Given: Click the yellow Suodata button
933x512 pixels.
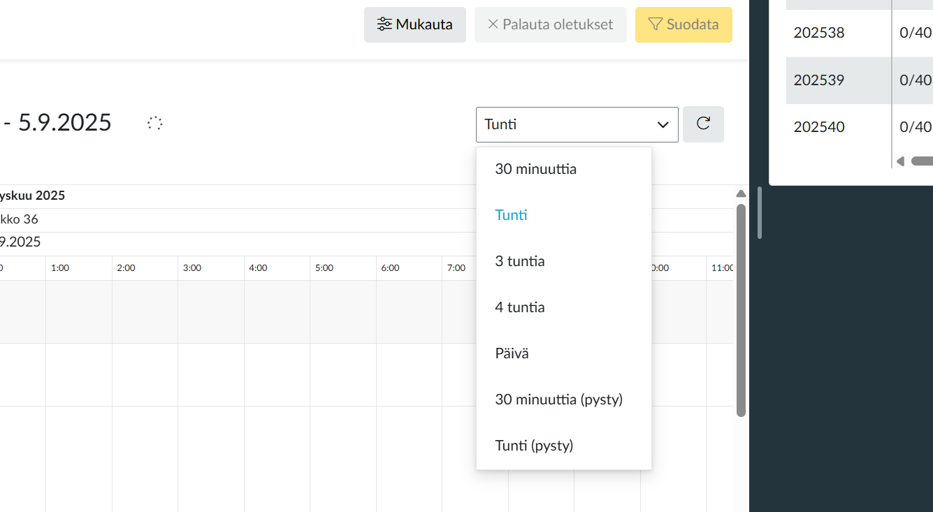Looking at the screenshot, I should [684, 24].
